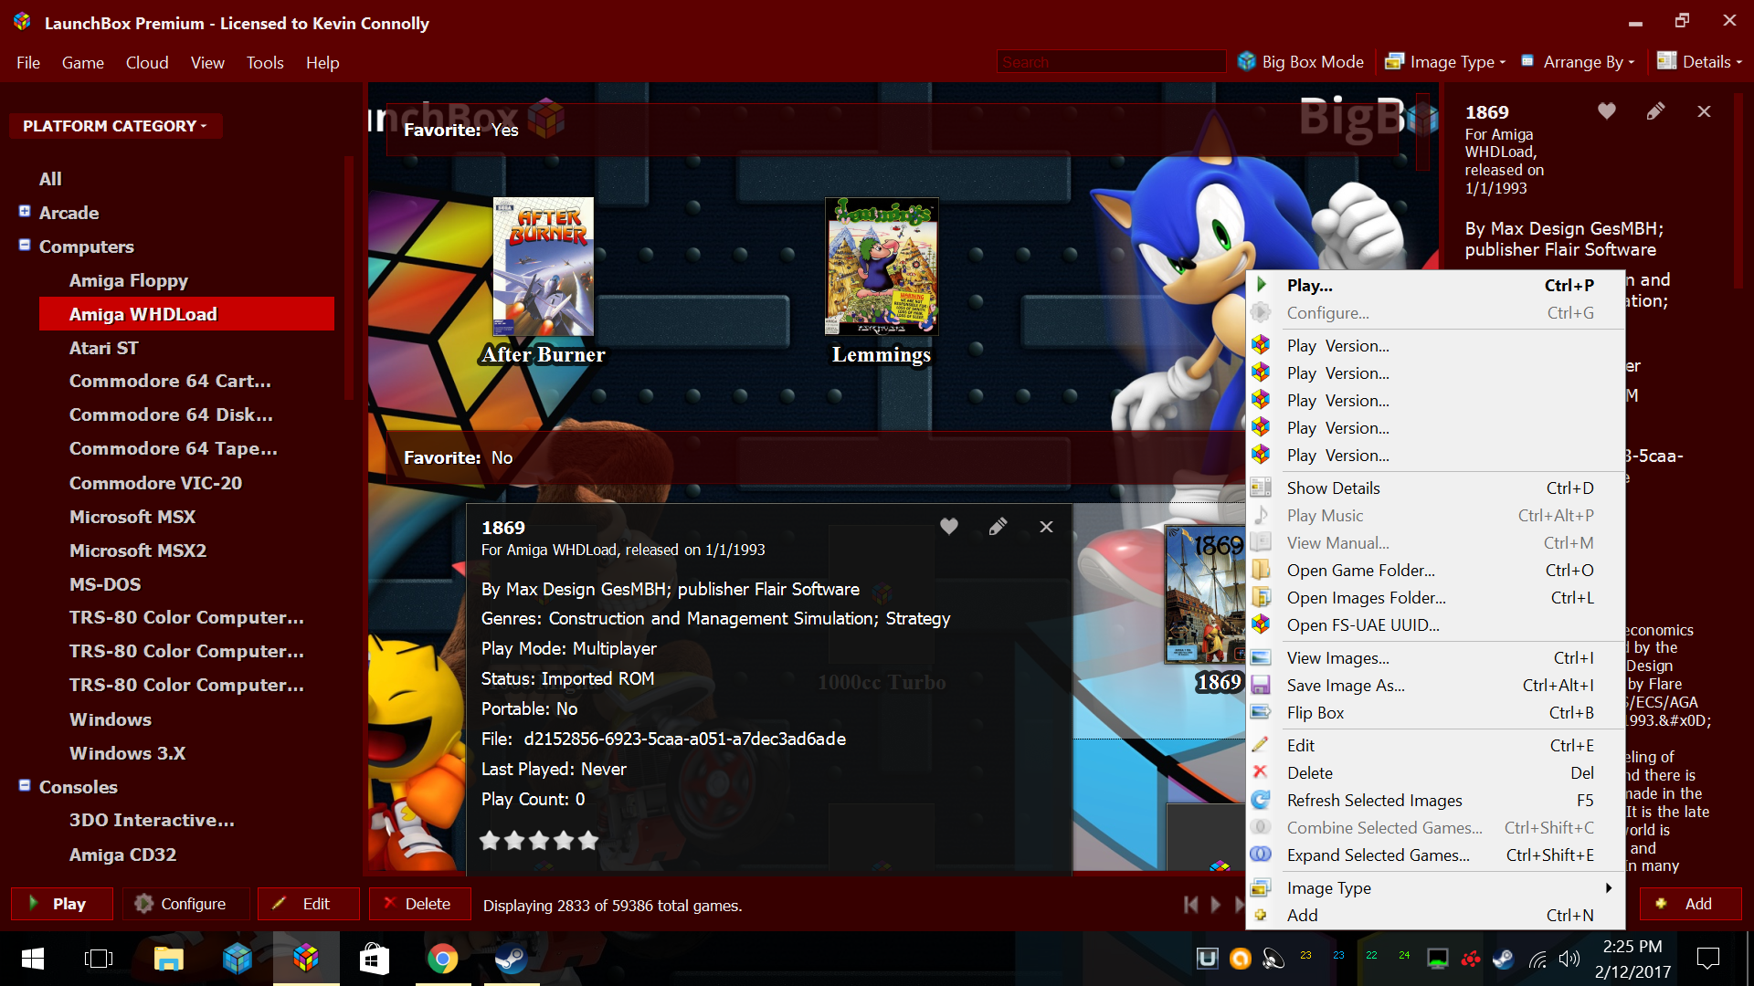This screenshot has width=1754, height=986.
Task: Edit 1869 via the popup pencil icon
Action: tap(998, 527)
